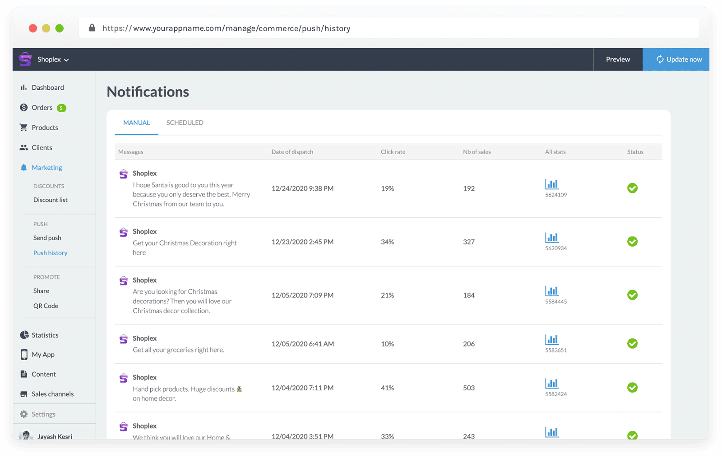This screenshot has height=457, width=722.
Task: Open the Push history page
Action: (50, 252)
